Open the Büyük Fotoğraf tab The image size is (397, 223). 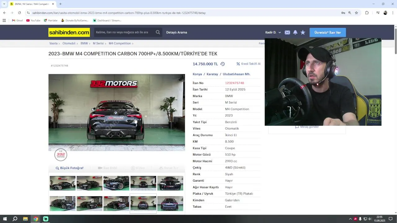(69, 168)
